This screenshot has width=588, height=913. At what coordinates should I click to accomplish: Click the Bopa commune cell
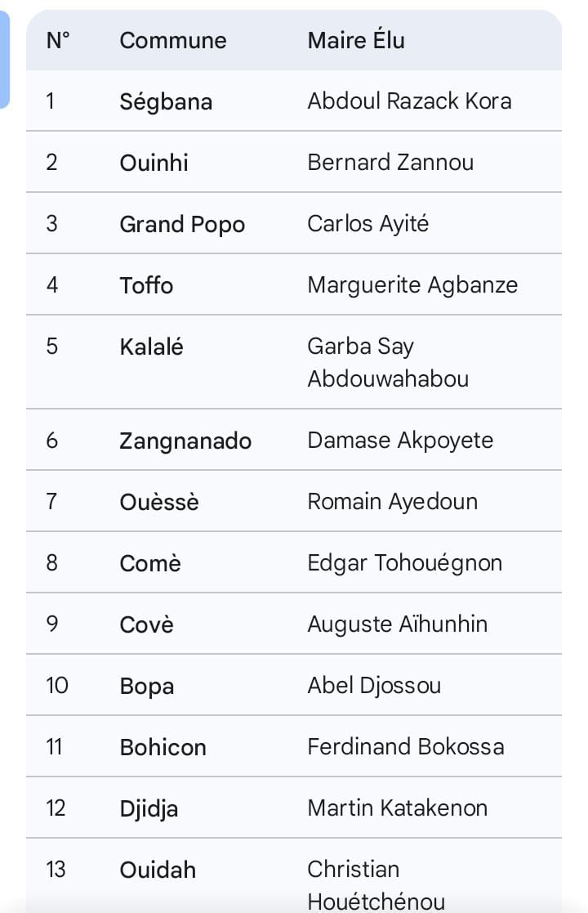[147, 686]
